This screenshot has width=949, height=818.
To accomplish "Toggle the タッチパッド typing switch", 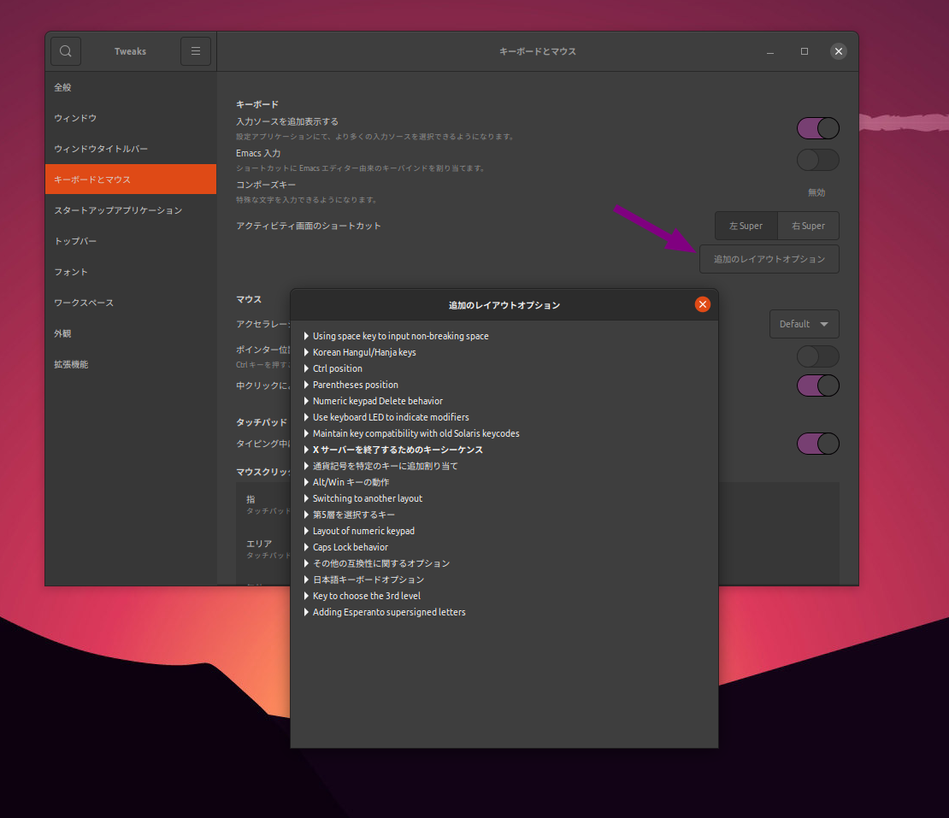I will tap(817, 444).
